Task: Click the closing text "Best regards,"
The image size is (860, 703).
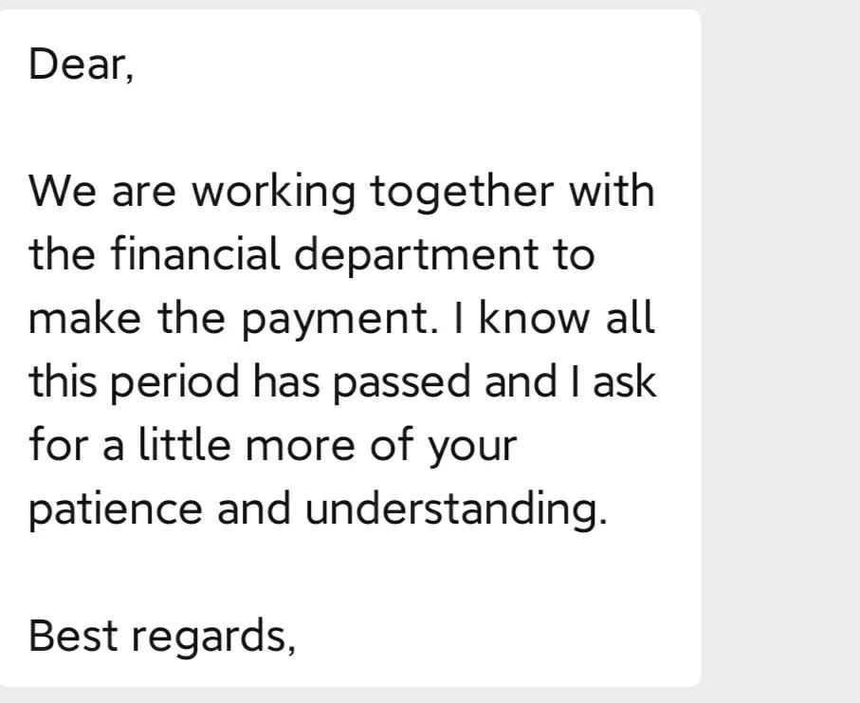Action: 162,637
